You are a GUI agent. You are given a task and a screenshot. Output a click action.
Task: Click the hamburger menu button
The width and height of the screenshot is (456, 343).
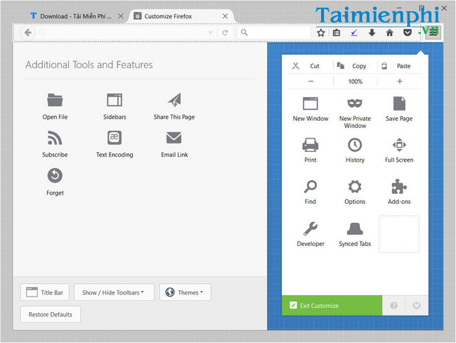[433, 32]
